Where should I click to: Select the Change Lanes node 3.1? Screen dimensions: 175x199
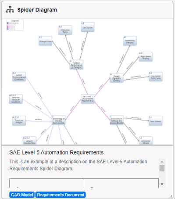[45, 41]
